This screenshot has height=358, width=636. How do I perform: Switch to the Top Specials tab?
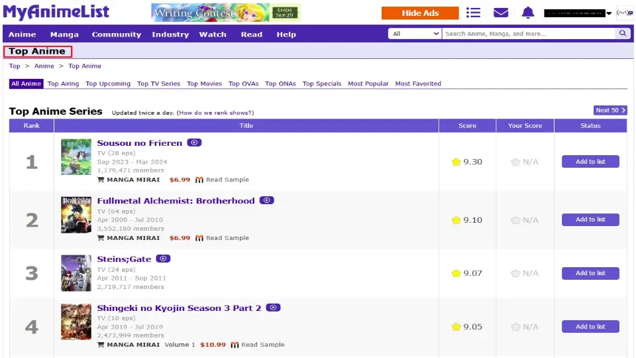point(322,84)
